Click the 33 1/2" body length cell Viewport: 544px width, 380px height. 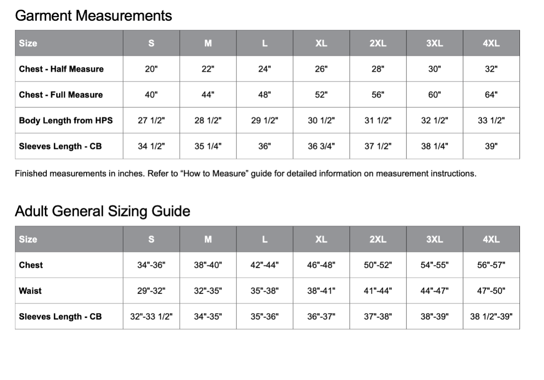pos(491,121)
